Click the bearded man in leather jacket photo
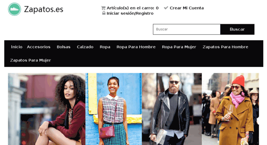 pos(172,109)
